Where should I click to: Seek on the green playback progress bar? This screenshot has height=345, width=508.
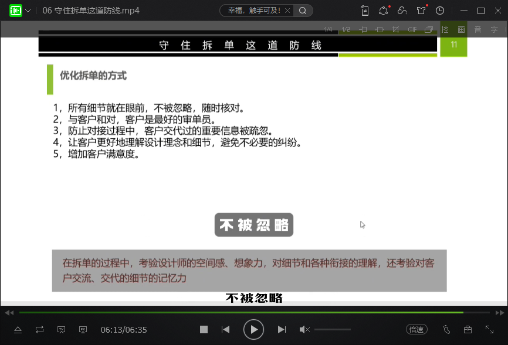click(x=255, y=313)
